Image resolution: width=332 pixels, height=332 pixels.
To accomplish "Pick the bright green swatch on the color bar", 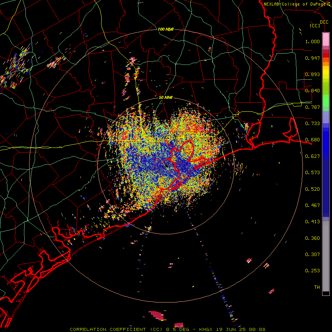I will [x=326, y=101].
